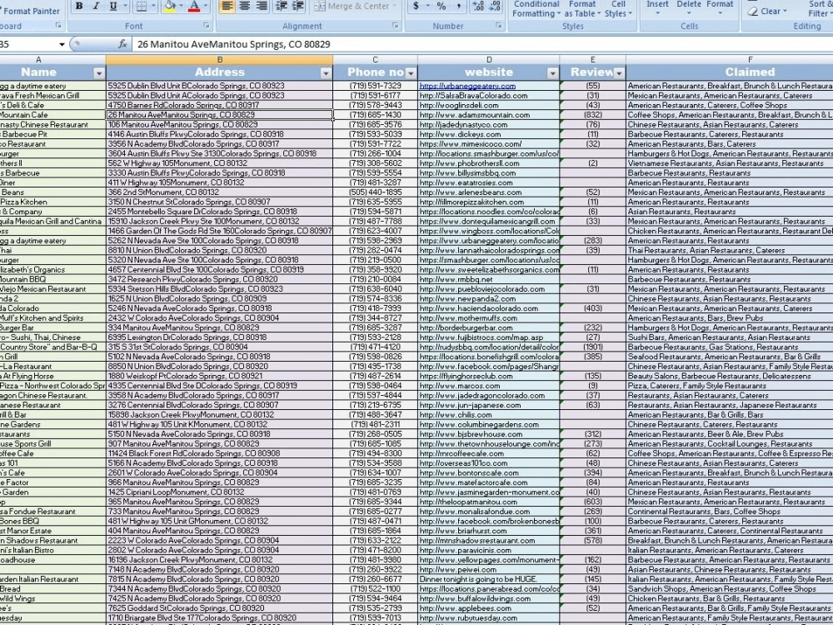The height and width of the screenshot is (625, 833).
Task: Click the Merge & Center button
Action: 356,7
